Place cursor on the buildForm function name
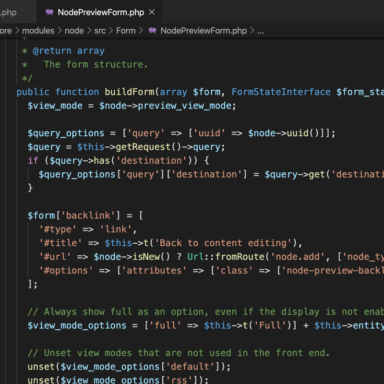The image size is (384, 384). tap(130, 92)
